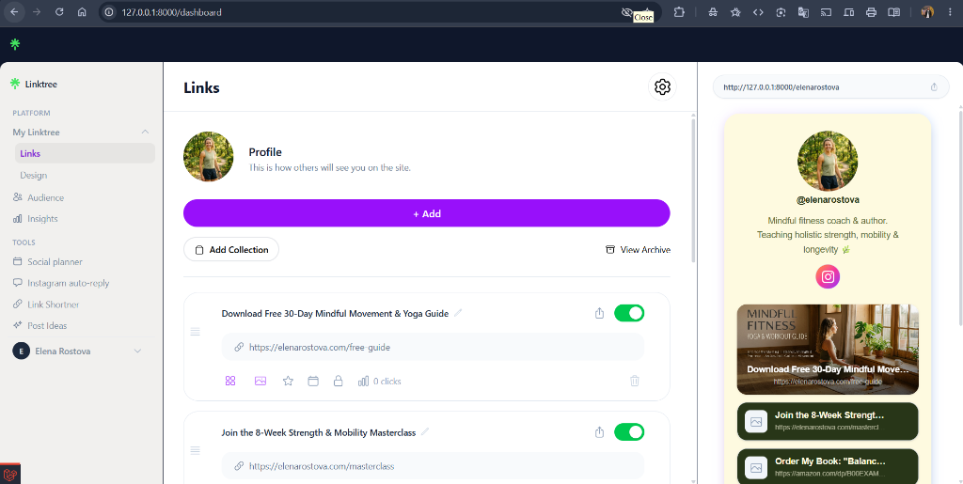The height and width of the screenshot is (484, 963).
Task: Click @elenarostova handle in preview
Action: tap(828, 200)
